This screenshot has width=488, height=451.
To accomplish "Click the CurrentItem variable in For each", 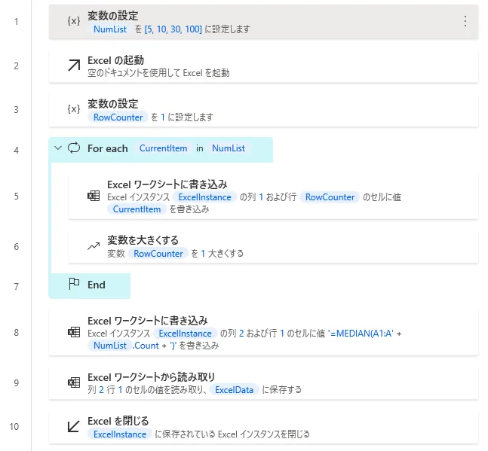I will (163, 148).
